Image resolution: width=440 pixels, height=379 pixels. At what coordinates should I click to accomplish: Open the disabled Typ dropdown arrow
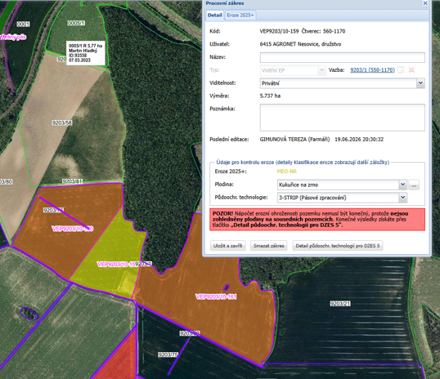[322, 70]
